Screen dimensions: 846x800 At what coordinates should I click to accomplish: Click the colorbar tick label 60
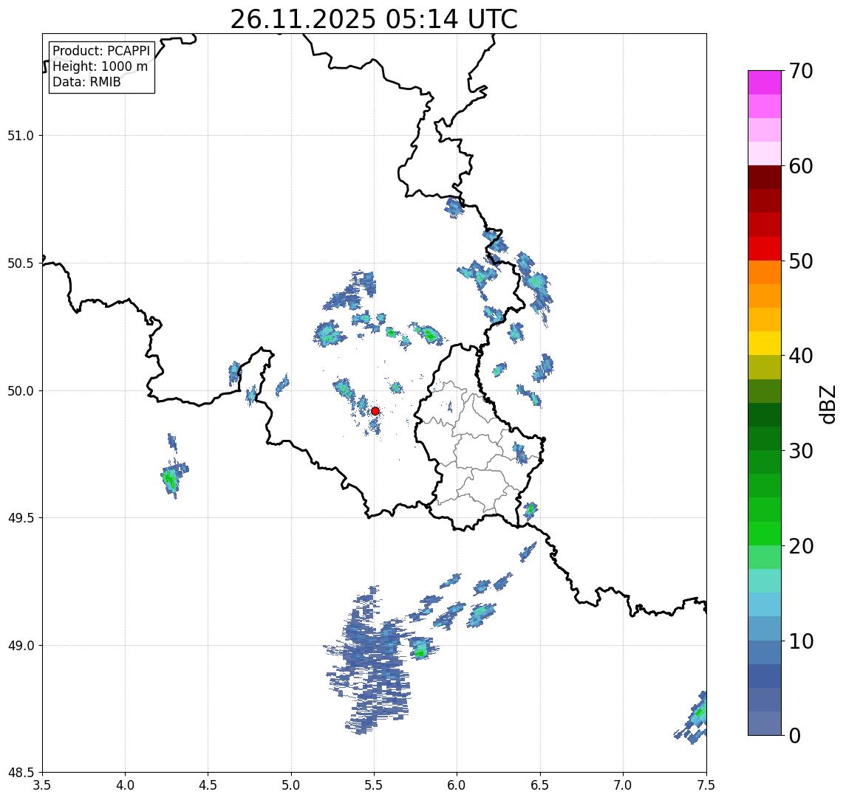[x=801, y=167]
